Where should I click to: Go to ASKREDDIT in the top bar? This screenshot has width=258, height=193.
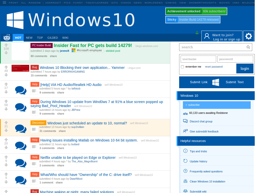point(53,3)
